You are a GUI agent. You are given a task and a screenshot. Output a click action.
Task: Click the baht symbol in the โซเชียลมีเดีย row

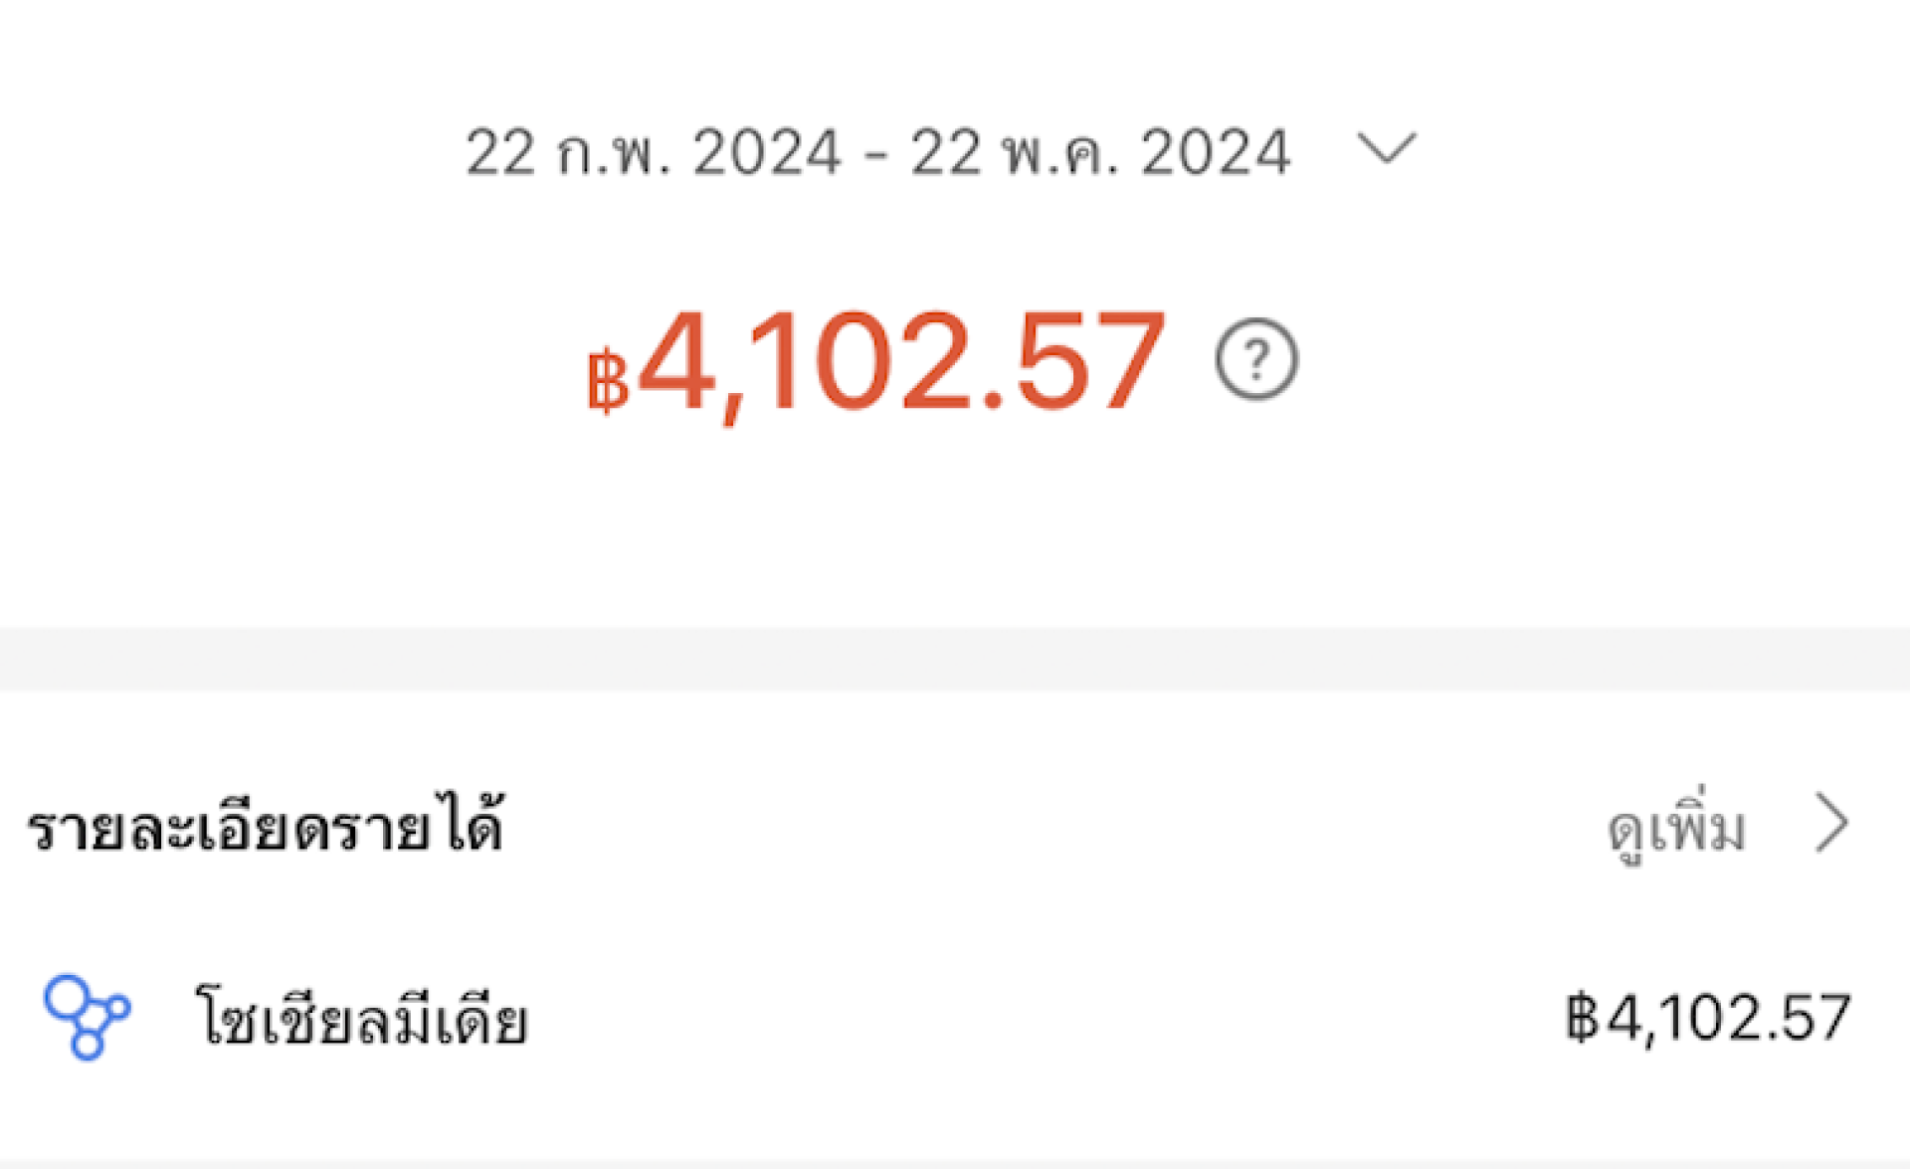[1583, 1018]
